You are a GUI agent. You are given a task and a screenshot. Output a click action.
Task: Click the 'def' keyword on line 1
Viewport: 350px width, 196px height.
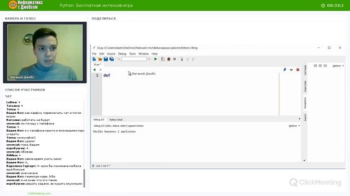tap(107, 75)
